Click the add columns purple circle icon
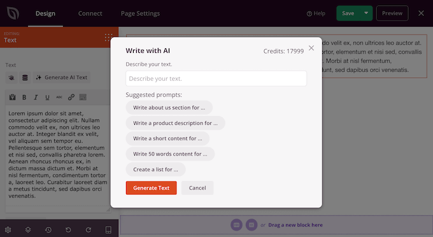This screenshot has width=433, height=237. coord(236,225)
